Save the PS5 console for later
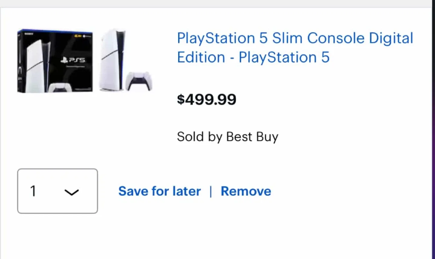This screenshot has height=259, width=435. click(159, 191)
